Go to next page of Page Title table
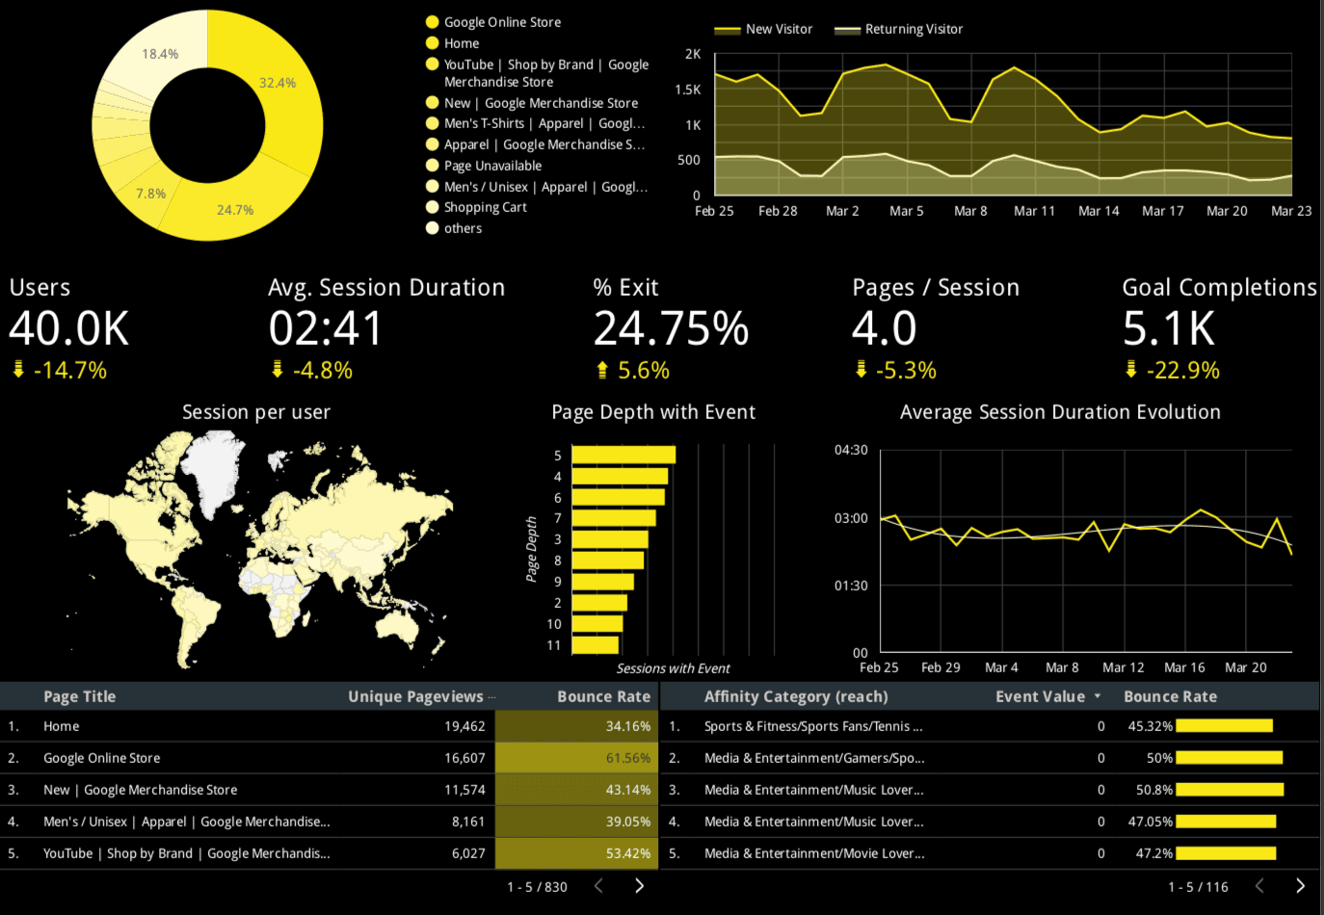Image resolution: width=1324 pixels, height=915 pixels. pos(639,885)
